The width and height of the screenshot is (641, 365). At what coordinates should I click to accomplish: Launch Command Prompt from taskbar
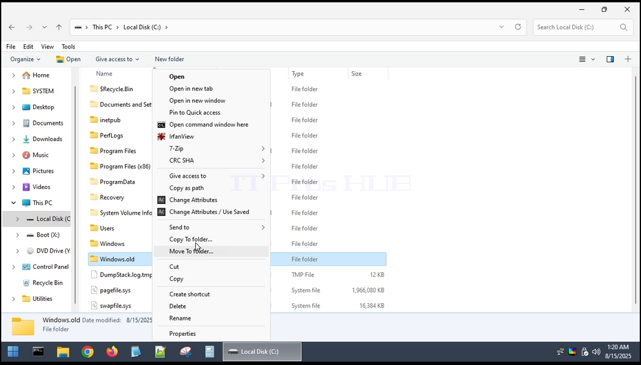click(38, 351)
